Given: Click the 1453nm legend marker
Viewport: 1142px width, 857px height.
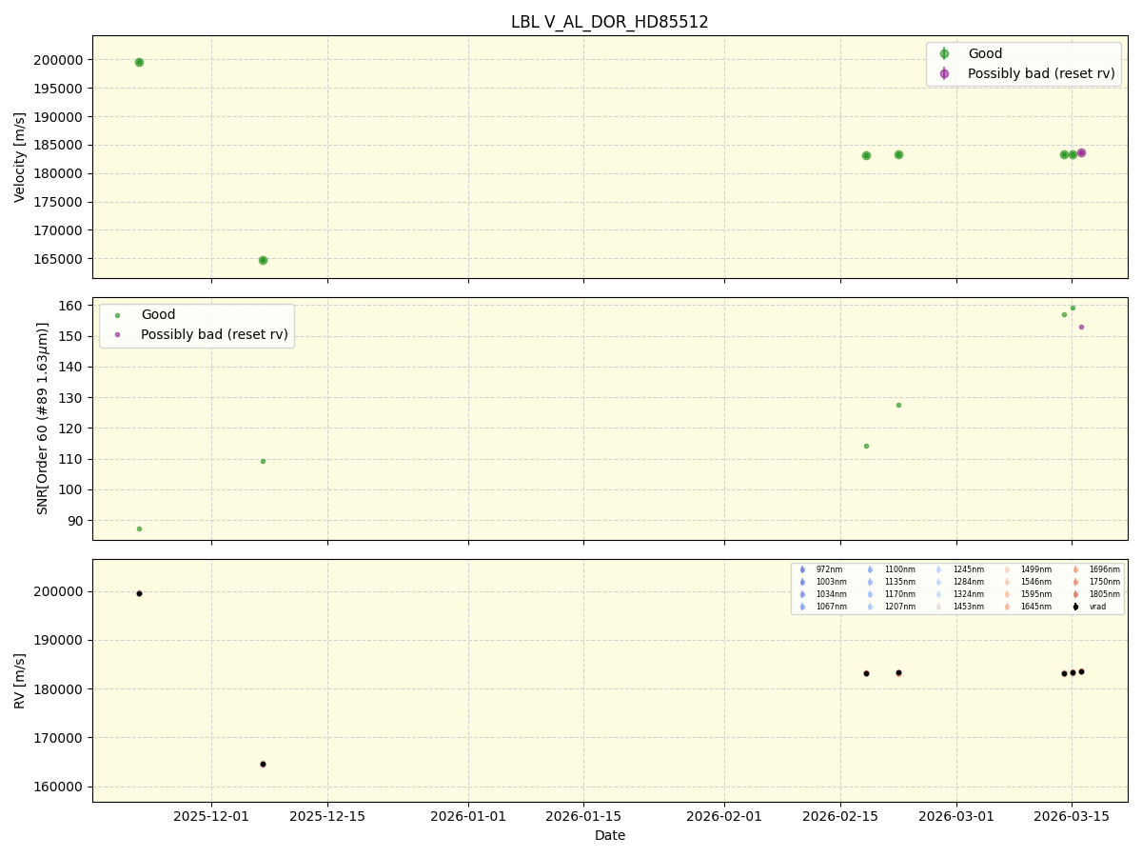Looking at the screenshot, I should coord(938,607).
